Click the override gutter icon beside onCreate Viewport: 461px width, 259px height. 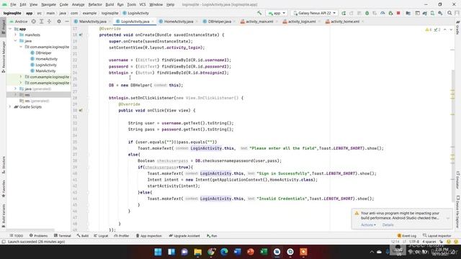pyautogui.click(x=81, y=35)
